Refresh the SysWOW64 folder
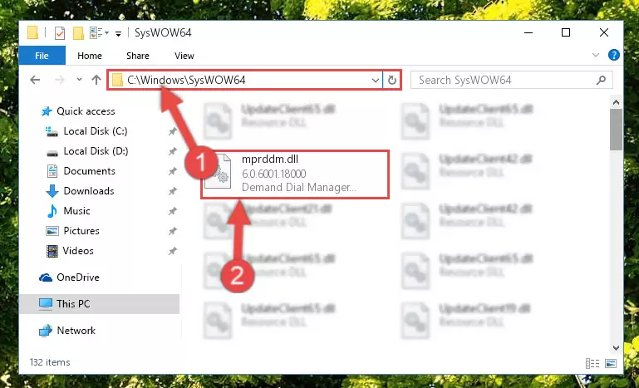Image resolution: width=639 pixels, height=388 pixels. pyautogui.click(x=392, y=81)
